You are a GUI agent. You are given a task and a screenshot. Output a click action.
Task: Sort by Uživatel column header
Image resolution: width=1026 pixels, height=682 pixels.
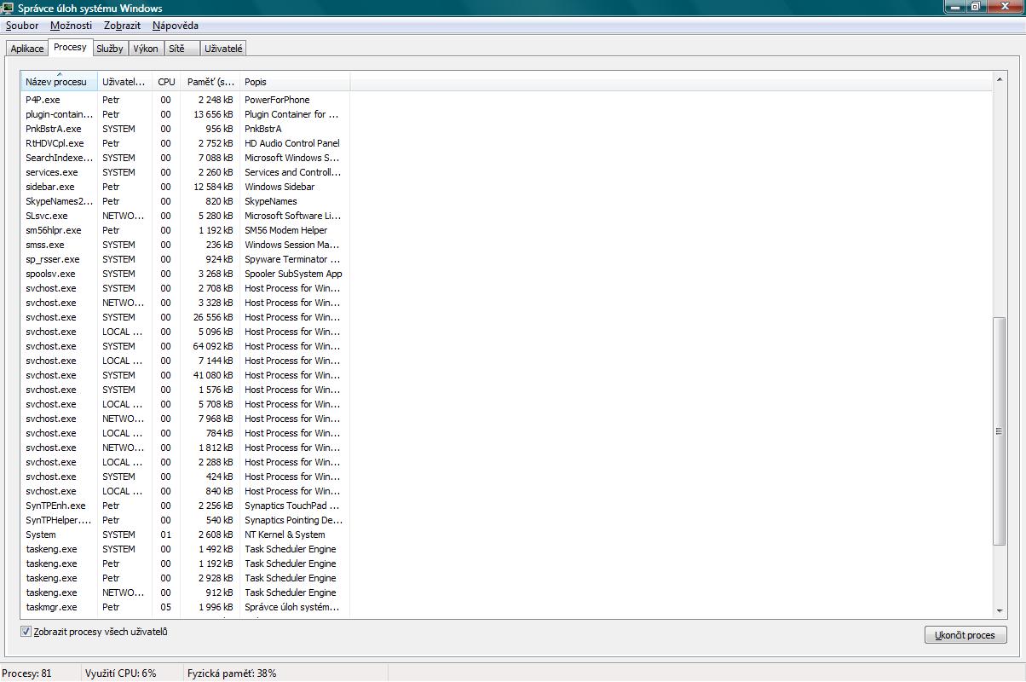pos(124,82)
